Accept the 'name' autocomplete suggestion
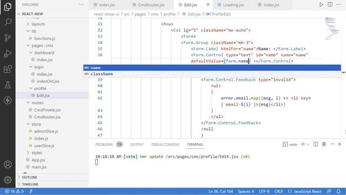Screen dimensions: 346x195 click(212, 68)
